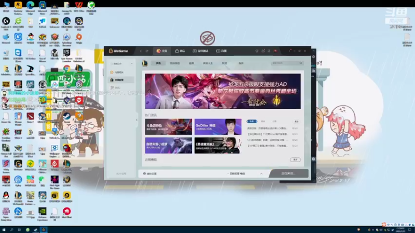This screenshot has width=415, height=233.
Task: Open the GeForce Experience desktop shortcut
Action: pos(43,213)
